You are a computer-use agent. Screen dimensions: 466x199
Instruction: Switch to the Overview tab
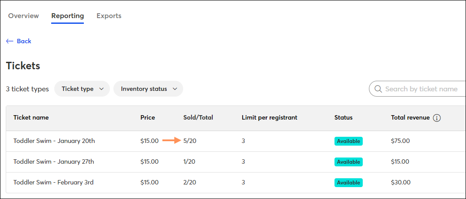tap(23, 16)
